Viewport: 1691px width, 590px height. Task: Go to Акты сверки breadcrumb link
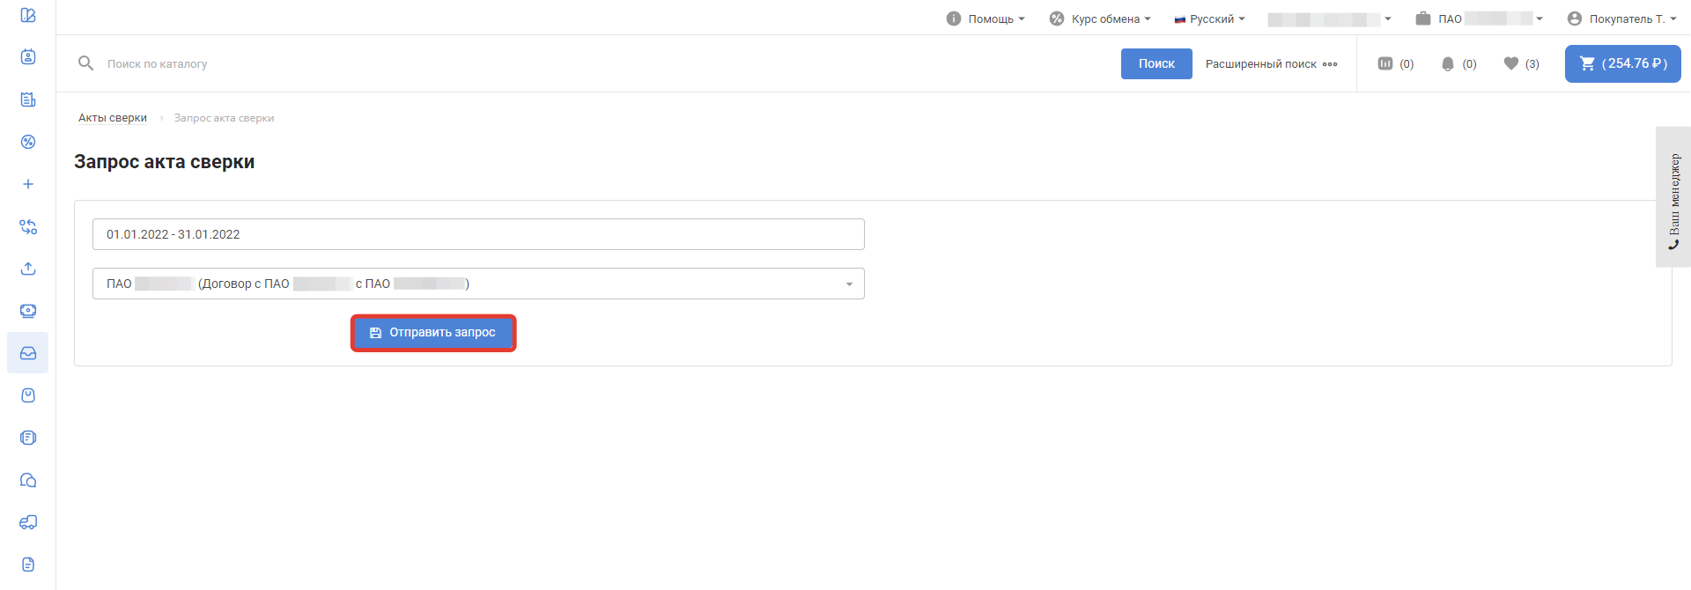click(113, 118)
